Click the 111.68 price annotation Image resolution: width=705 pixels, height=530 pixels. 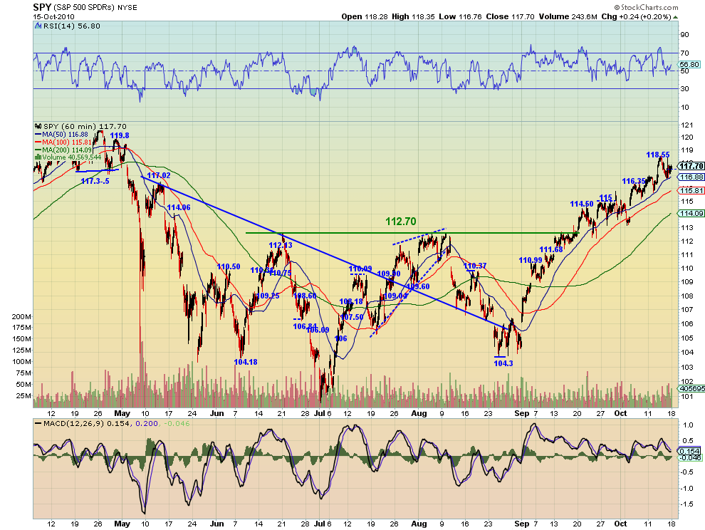[551, 250]
